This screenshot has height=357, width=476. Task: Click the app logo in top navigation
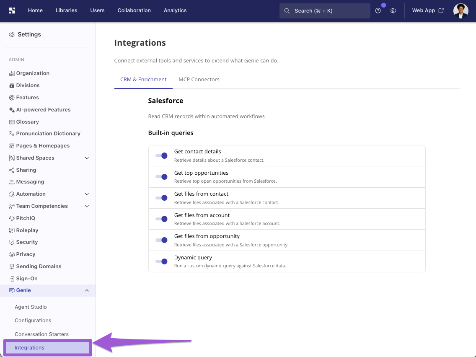click(12, 10)
